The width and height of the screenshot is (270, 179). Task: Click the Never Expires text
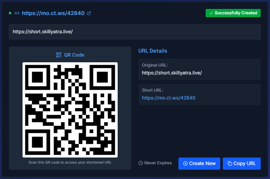(x=158, y=163)
